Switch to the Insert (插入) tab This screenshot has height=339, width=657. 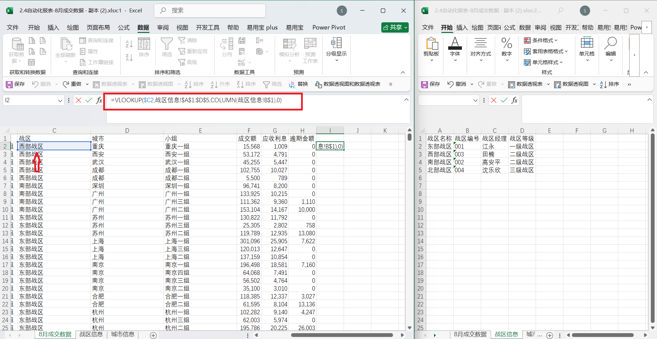(x=53, y=27)
